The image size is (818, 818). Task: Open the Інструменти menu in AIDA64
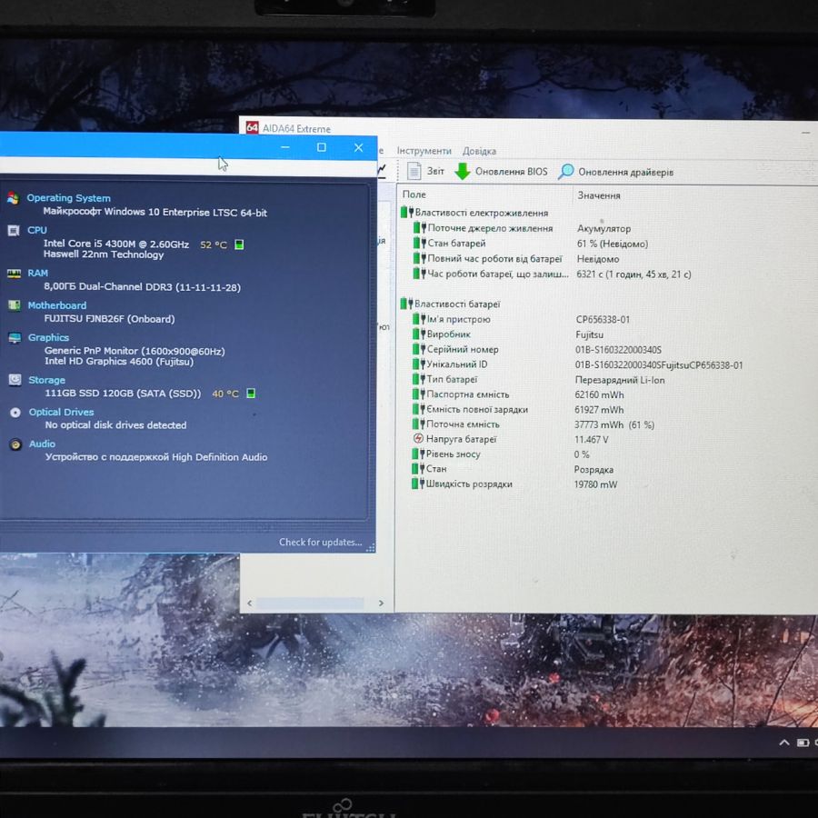point(424,151)
